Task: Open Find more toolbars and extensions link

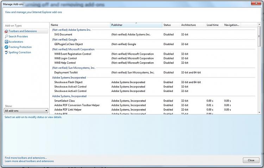Action: point(26,158)
